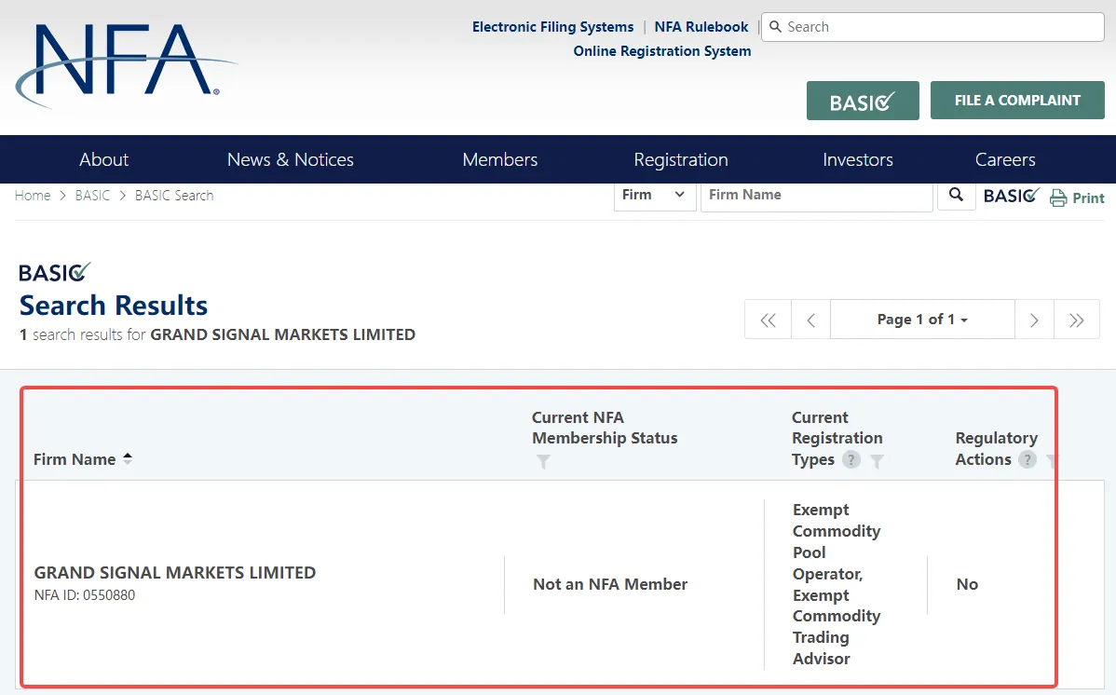Open the News & Notices menu
This screenshot has width=1116, height=695.
click(291, 159)
